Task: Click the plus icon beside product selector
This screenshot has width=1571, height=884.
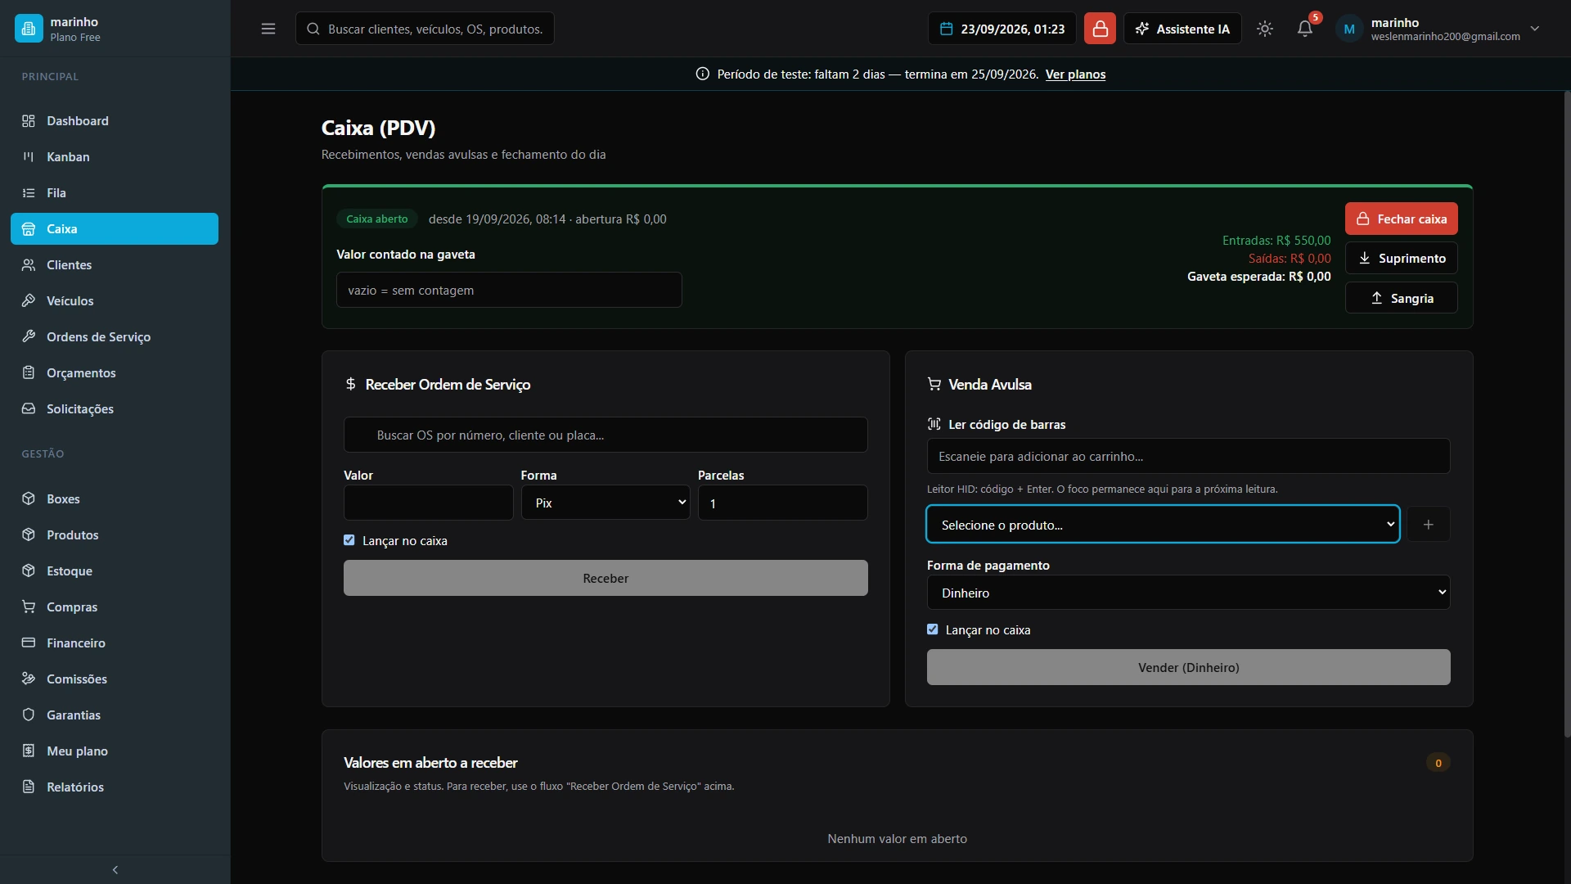Action: [x=1428, y=525]
